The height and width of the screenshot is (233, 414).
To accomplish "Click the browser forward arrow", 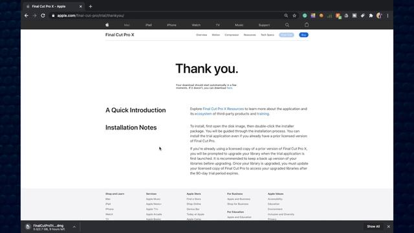I will click(34, 16).
